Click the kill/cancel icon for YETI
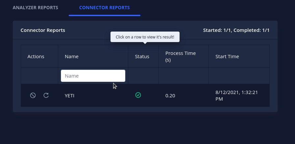The height and width of the screenshot is (144, 295). pos(33,95)
